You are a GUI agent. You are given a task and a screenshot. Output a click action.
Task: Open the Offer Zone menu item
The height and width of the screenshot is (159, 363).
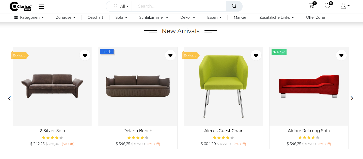click(315, 17)
